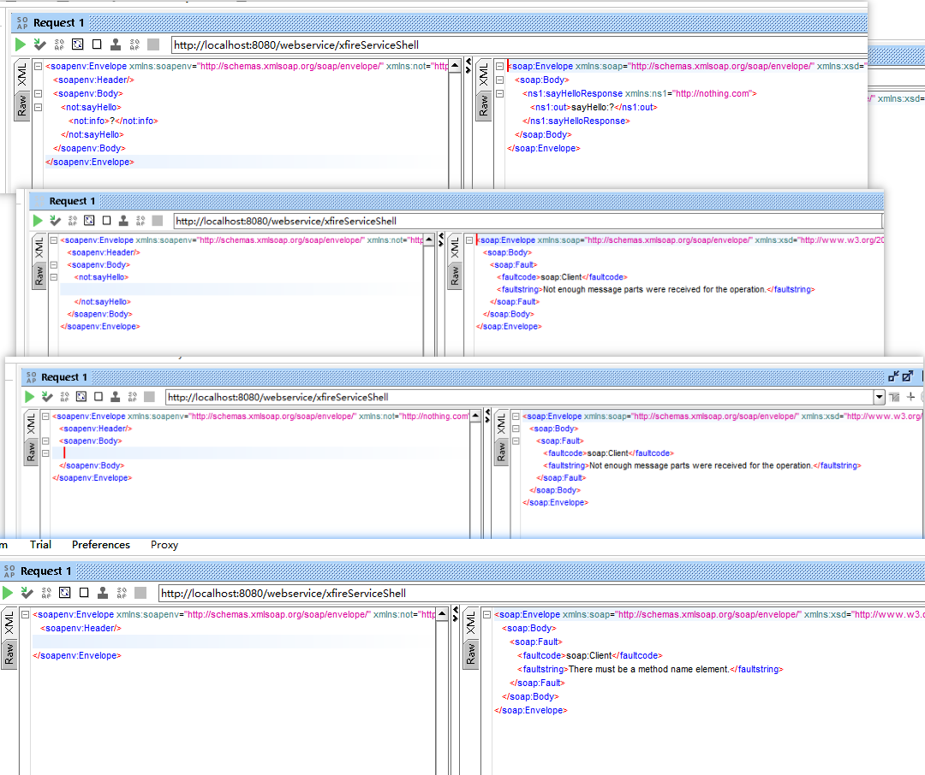Click splitter arrows between bottom window panes

click(x=456, y=614)
